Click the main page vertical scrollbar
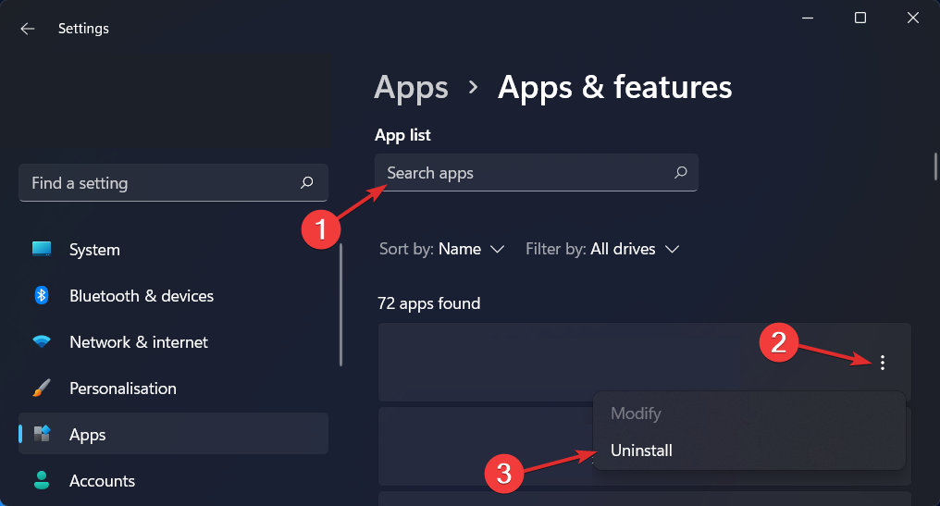Screen dimensions: 940x506 click(935, 167)
